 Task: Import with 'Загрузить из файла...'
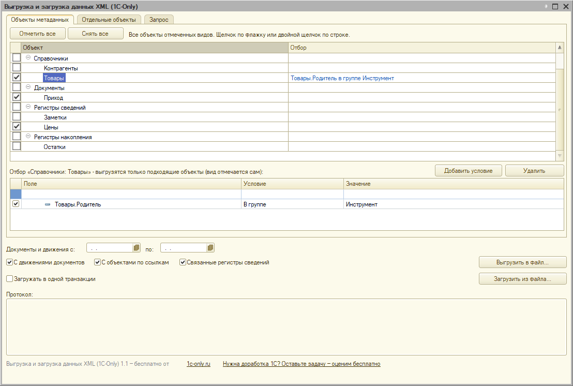point(522,279)
